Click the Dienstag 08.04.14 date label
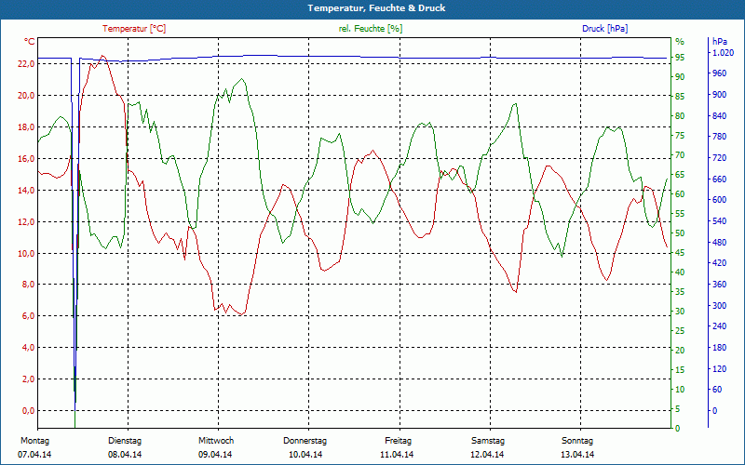The height and width of the screenshot is (465, 745). [x=125, y=447]
